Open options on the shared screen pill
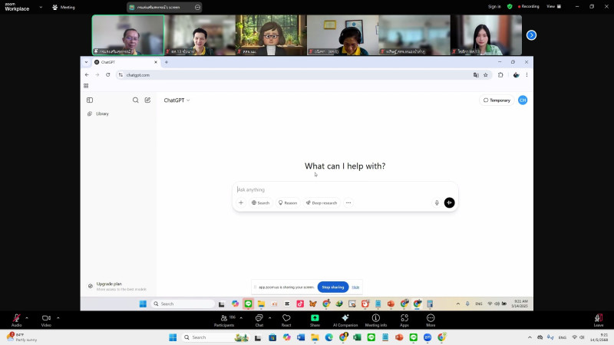 click(197, 7)
